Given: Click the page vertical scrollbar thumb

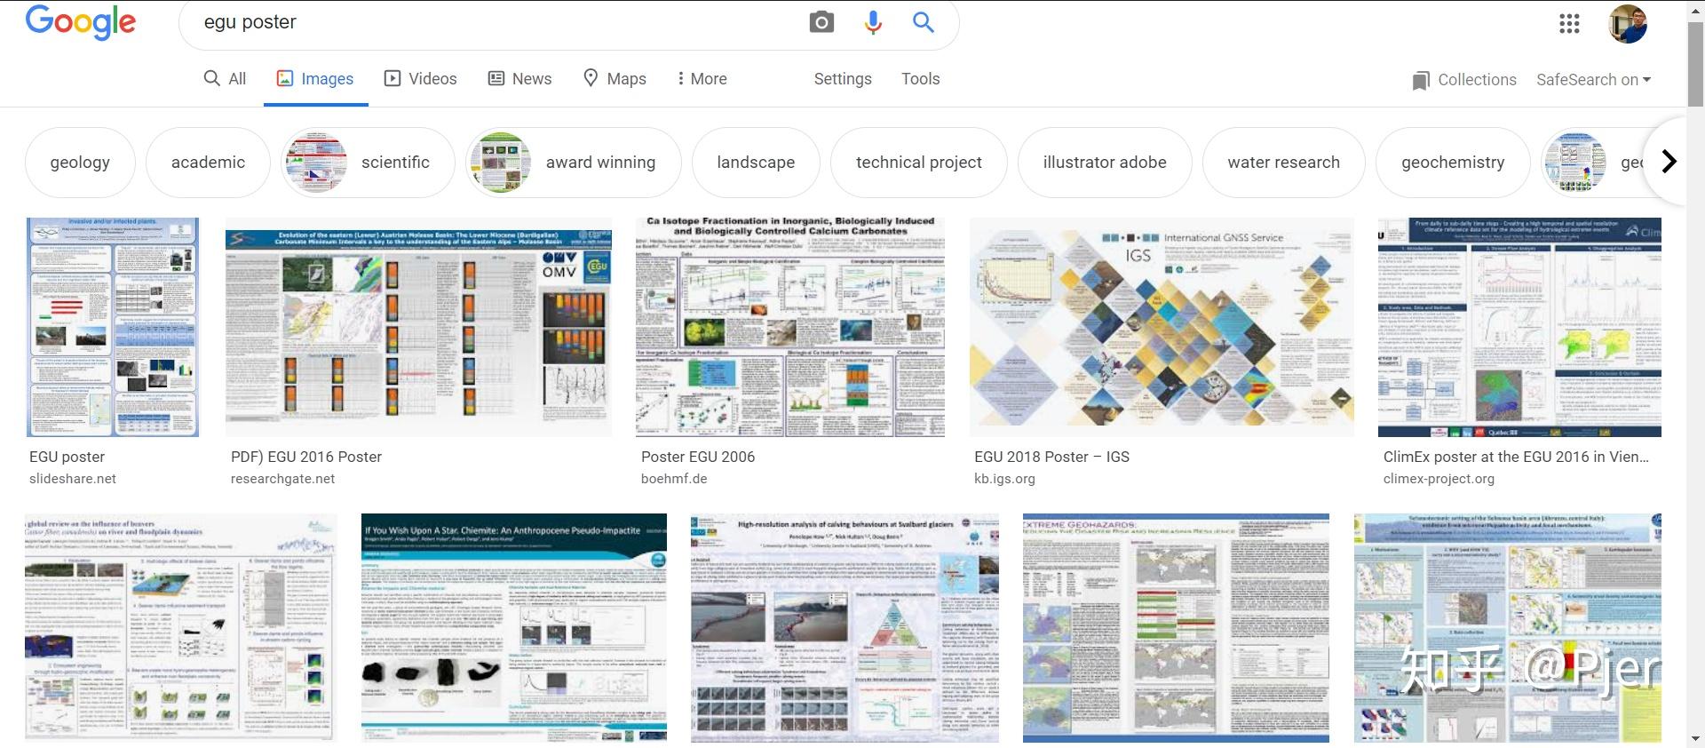Looking at the screenshot, I should (1695, 64).
